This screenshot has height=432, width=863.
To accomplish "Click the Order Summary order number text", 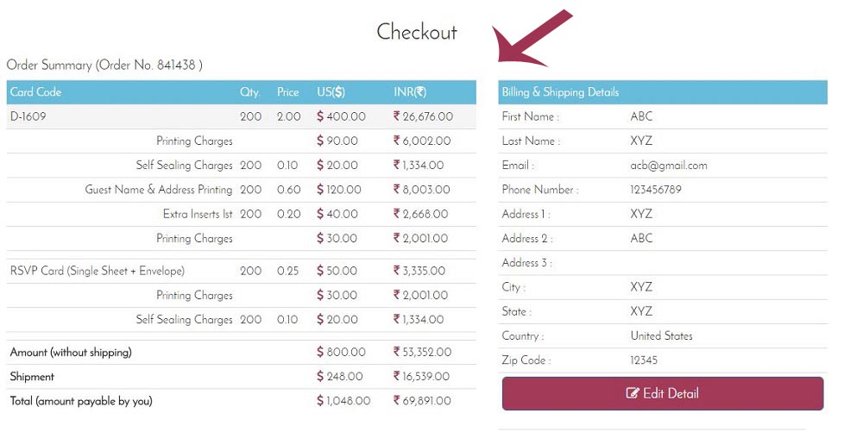I will coord(104,65).
